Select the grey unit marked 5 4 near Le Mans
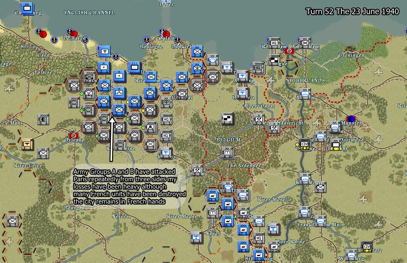The height and width of the screenshot is (263, 407). coord(43,120)
